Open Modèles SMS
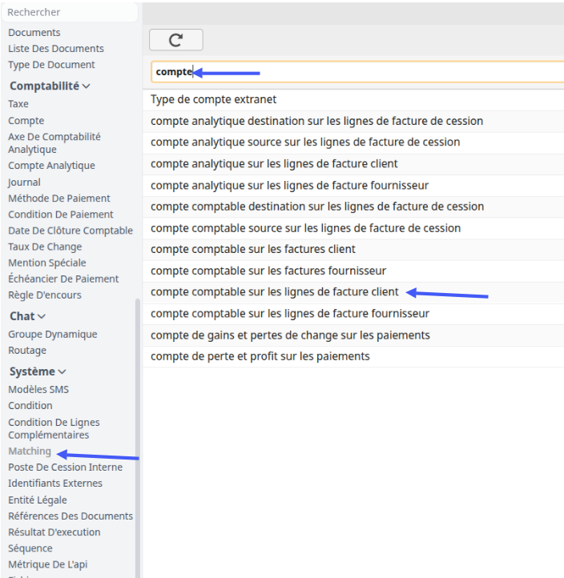The width and height of the screenshot is (564, 578). click(x=38, y=390)
